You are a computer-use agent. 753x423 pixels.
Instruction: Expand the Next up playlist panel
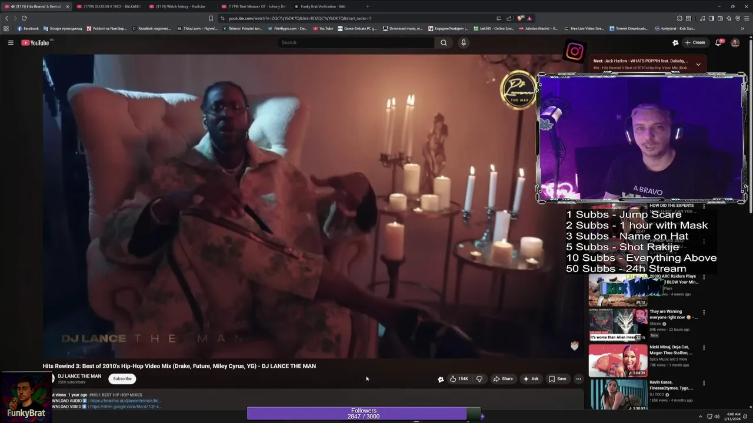pyautogui.click(x=698, y=64)
